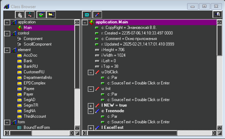Select c :Par row under :Init
The image size is (225, 139).
click(x=112, y=94)
